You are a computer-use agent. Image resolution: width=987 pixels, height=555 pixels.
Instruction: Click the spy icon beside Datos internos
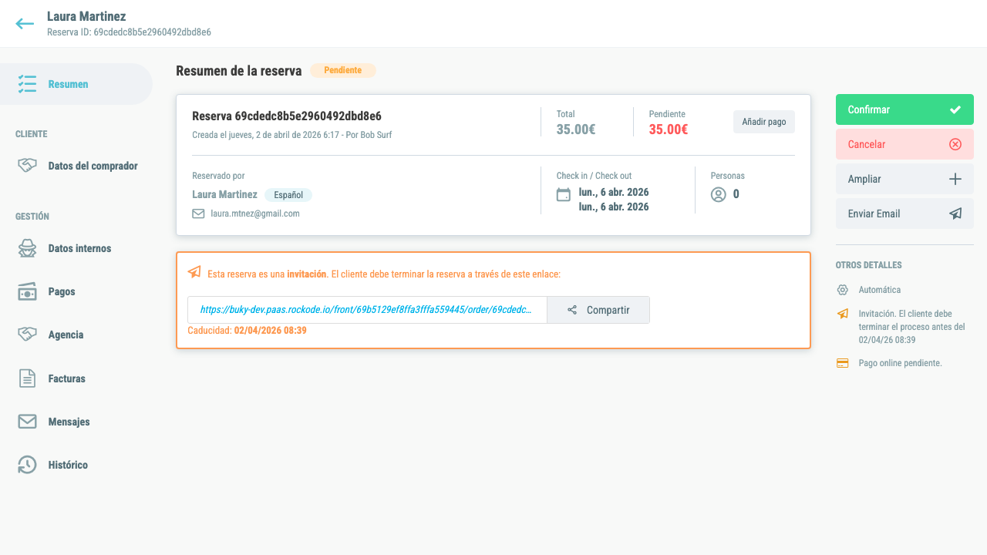pyautogui.click(x=28, y=248)
